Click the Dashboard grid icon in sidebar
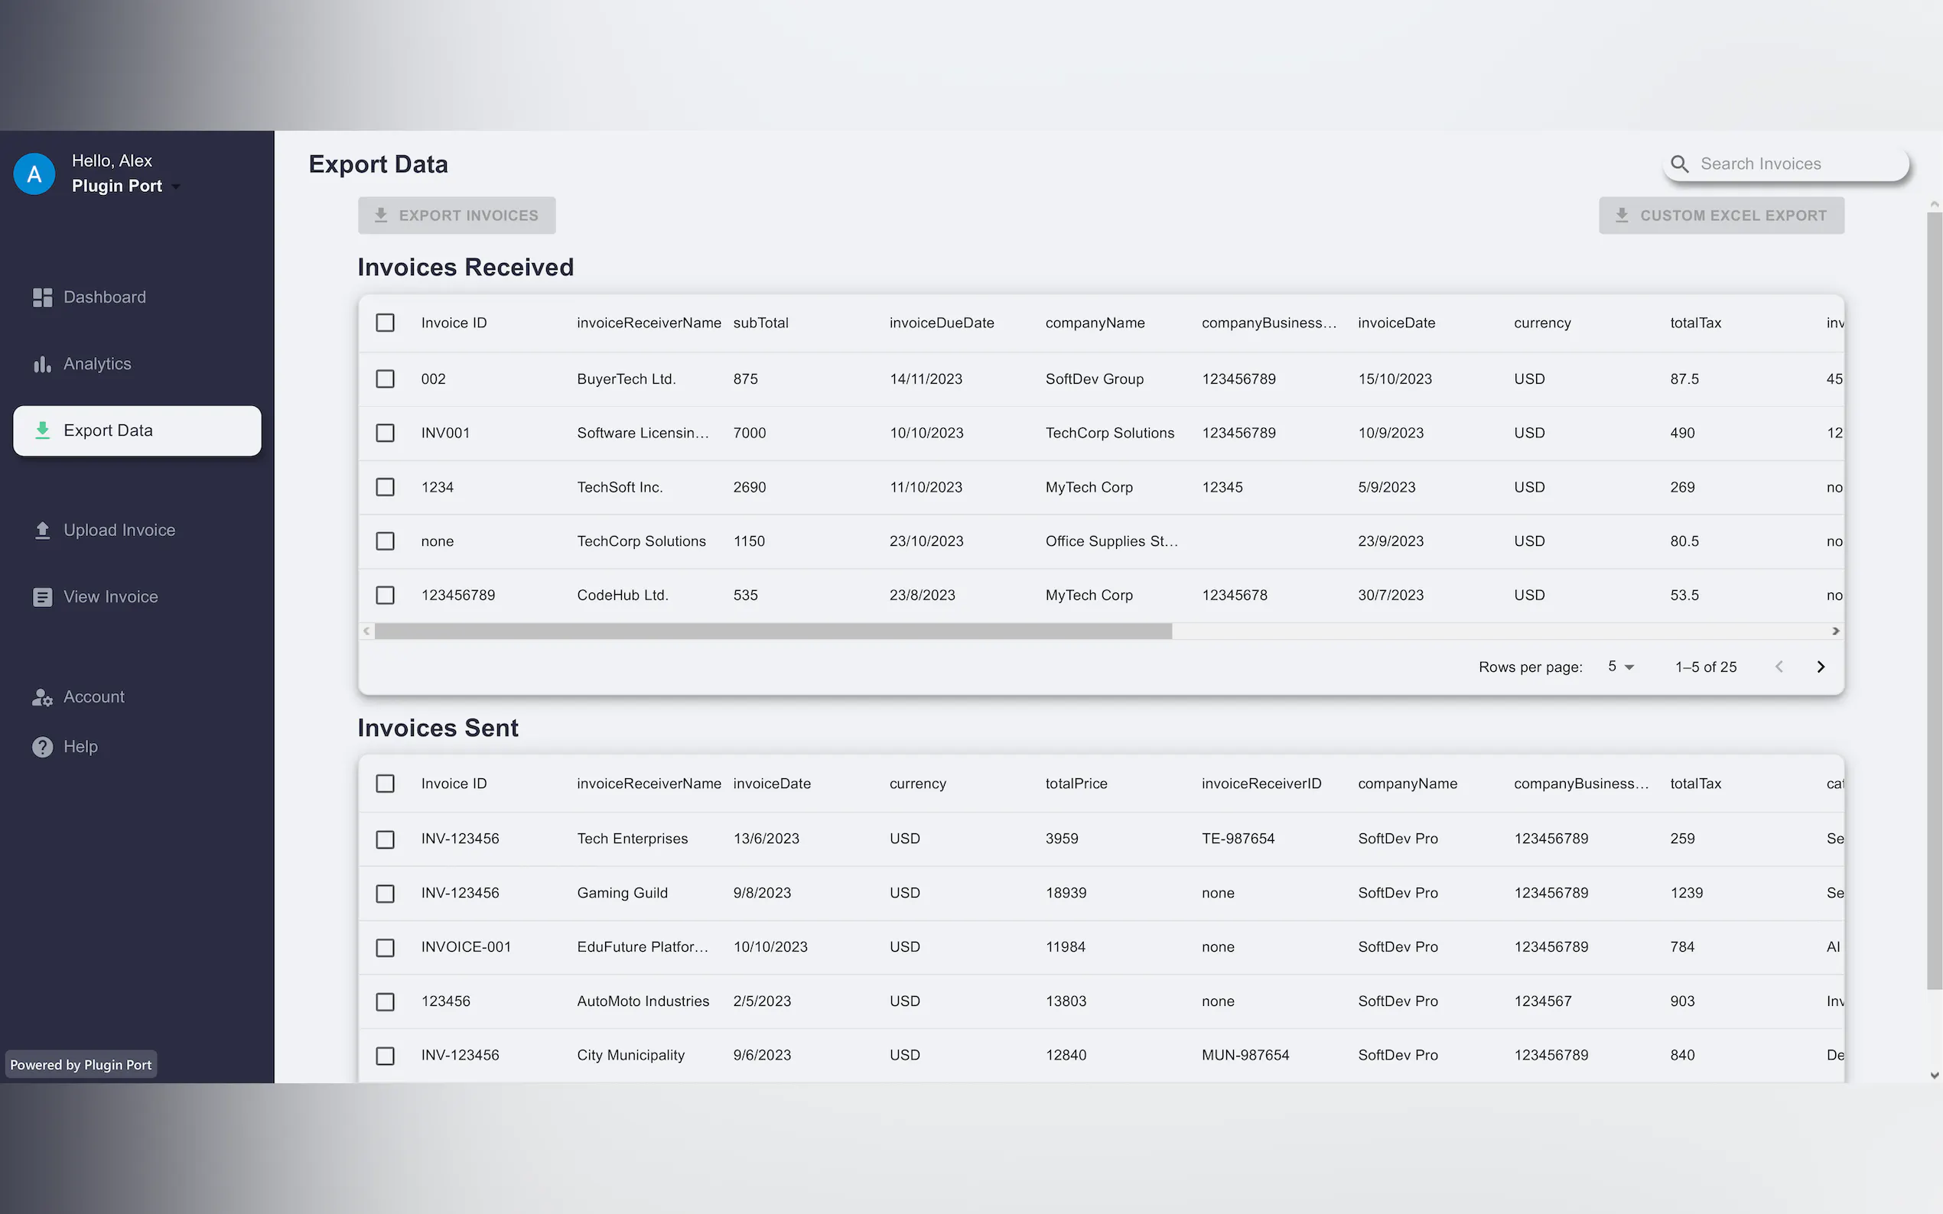The image size is (1943, 1214). (43, 297)
